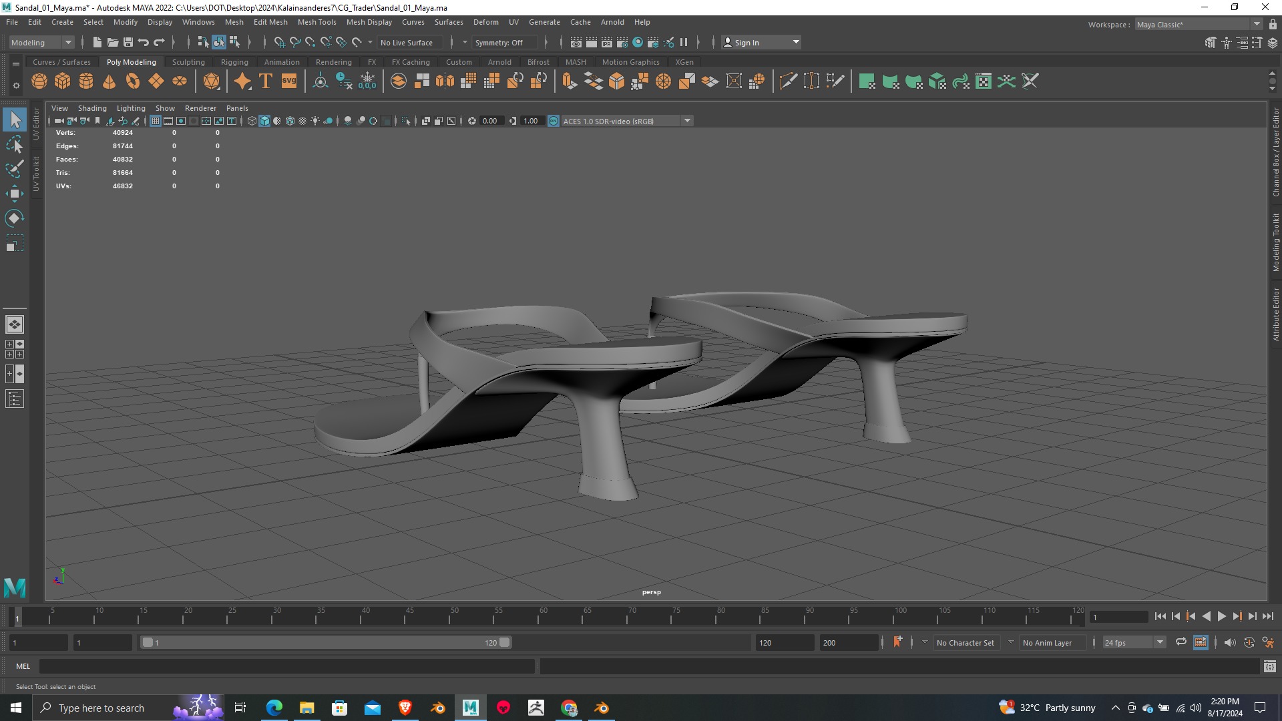Go to the start of the playback range
The height and width of the screenshot is (721, 1282).
click(1160, 617)
